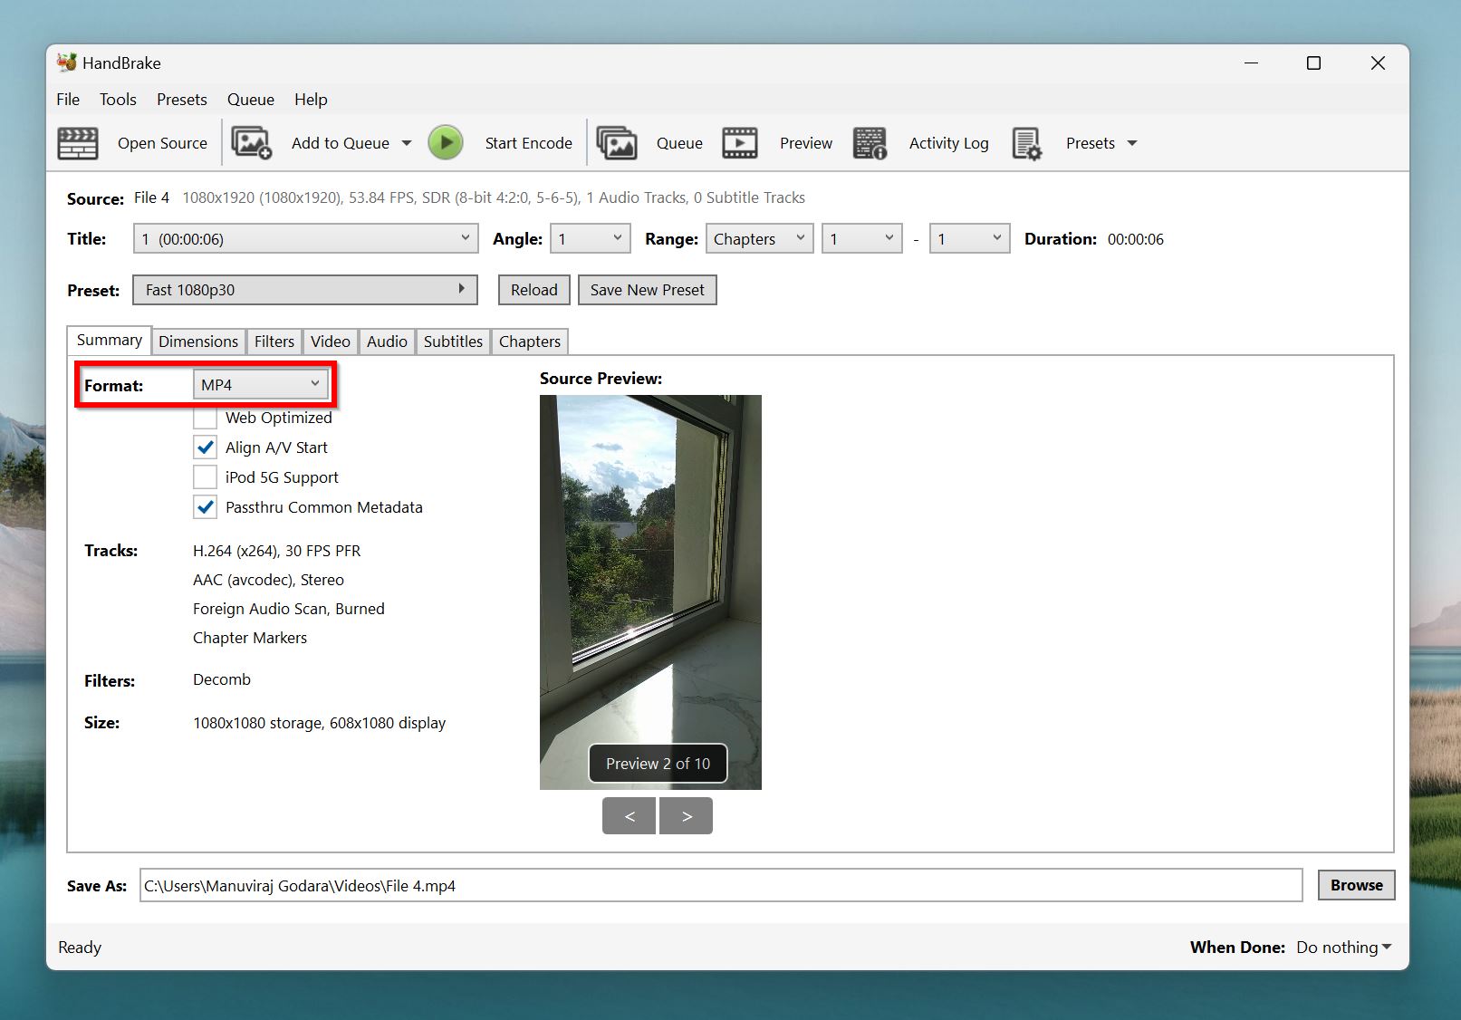
Task: Click the Preview filmstrip icon
Action: [x=739, y=142]
